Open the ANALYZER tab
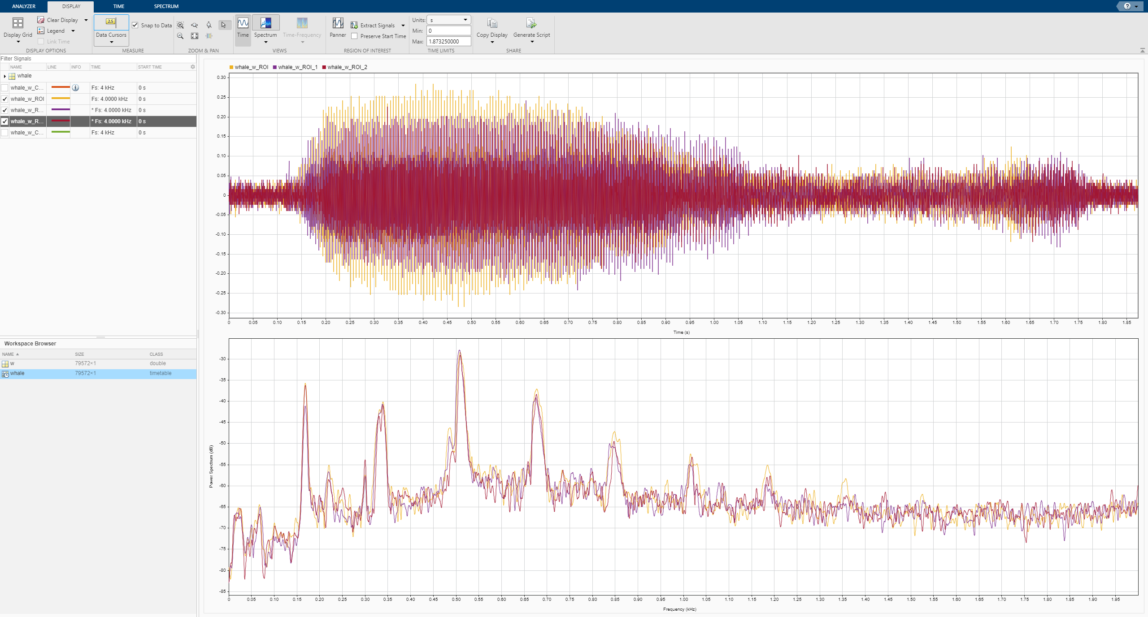The width and height of the screenshot is (1148, 617). point(24,6)
